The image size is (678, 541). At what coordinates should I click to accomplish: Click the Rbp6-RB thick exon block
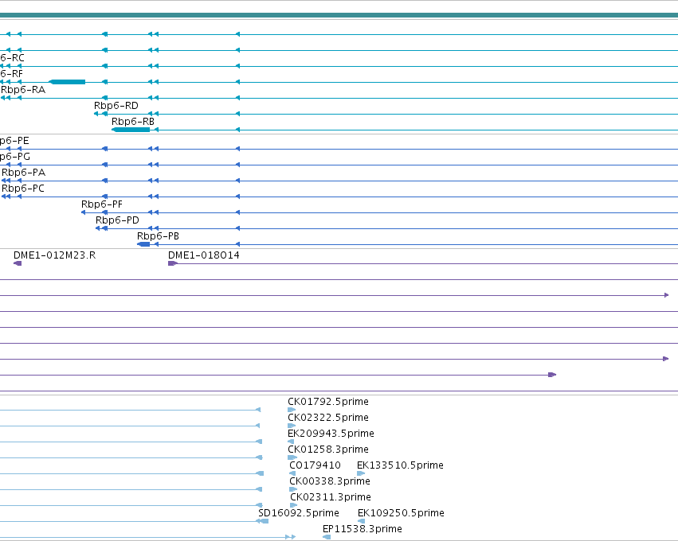[x=131, y=130]
